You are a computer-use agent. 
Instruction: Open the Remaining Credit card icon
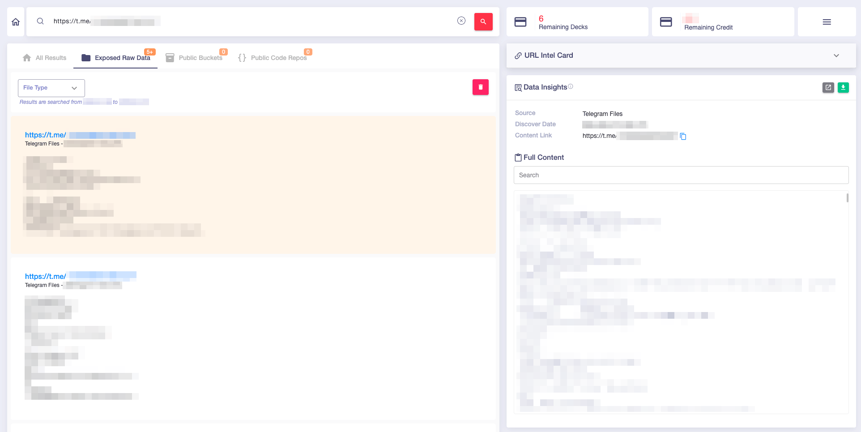click(666, 22)
